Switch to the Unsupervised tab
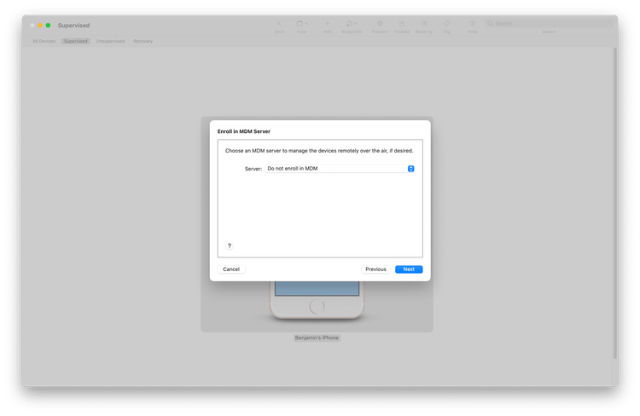 (110, 41)
